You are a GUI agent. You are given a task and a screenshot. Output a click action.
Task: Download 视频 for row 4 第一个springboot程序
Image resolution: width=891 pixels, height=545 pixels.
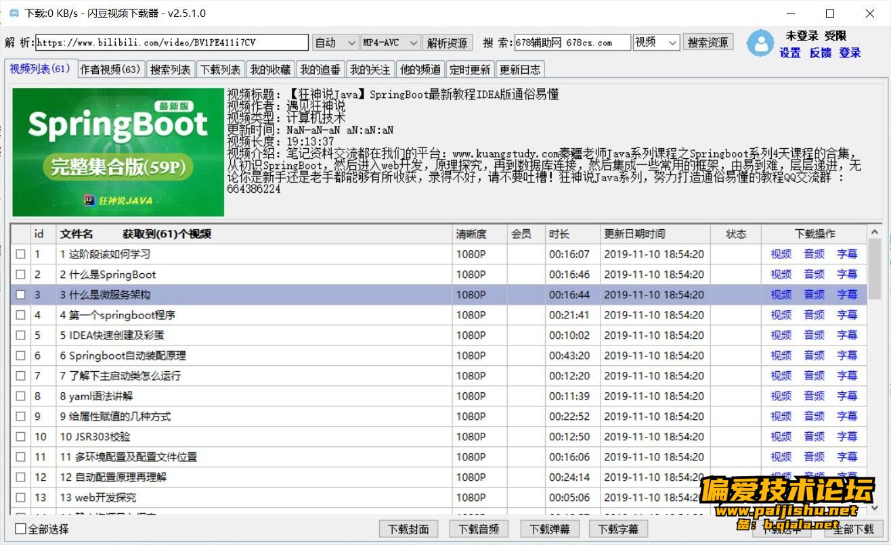(781, 315)
